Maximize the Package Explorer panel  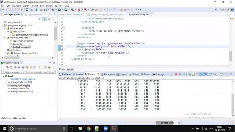point(54,15)
